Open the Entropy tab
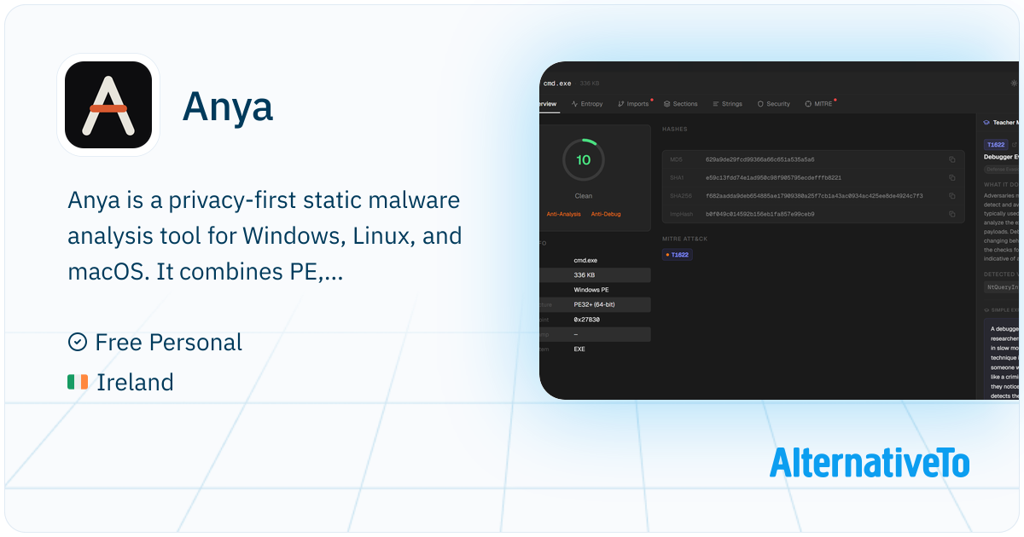Viewport: 1024px width, 537px height. point(586,104)
